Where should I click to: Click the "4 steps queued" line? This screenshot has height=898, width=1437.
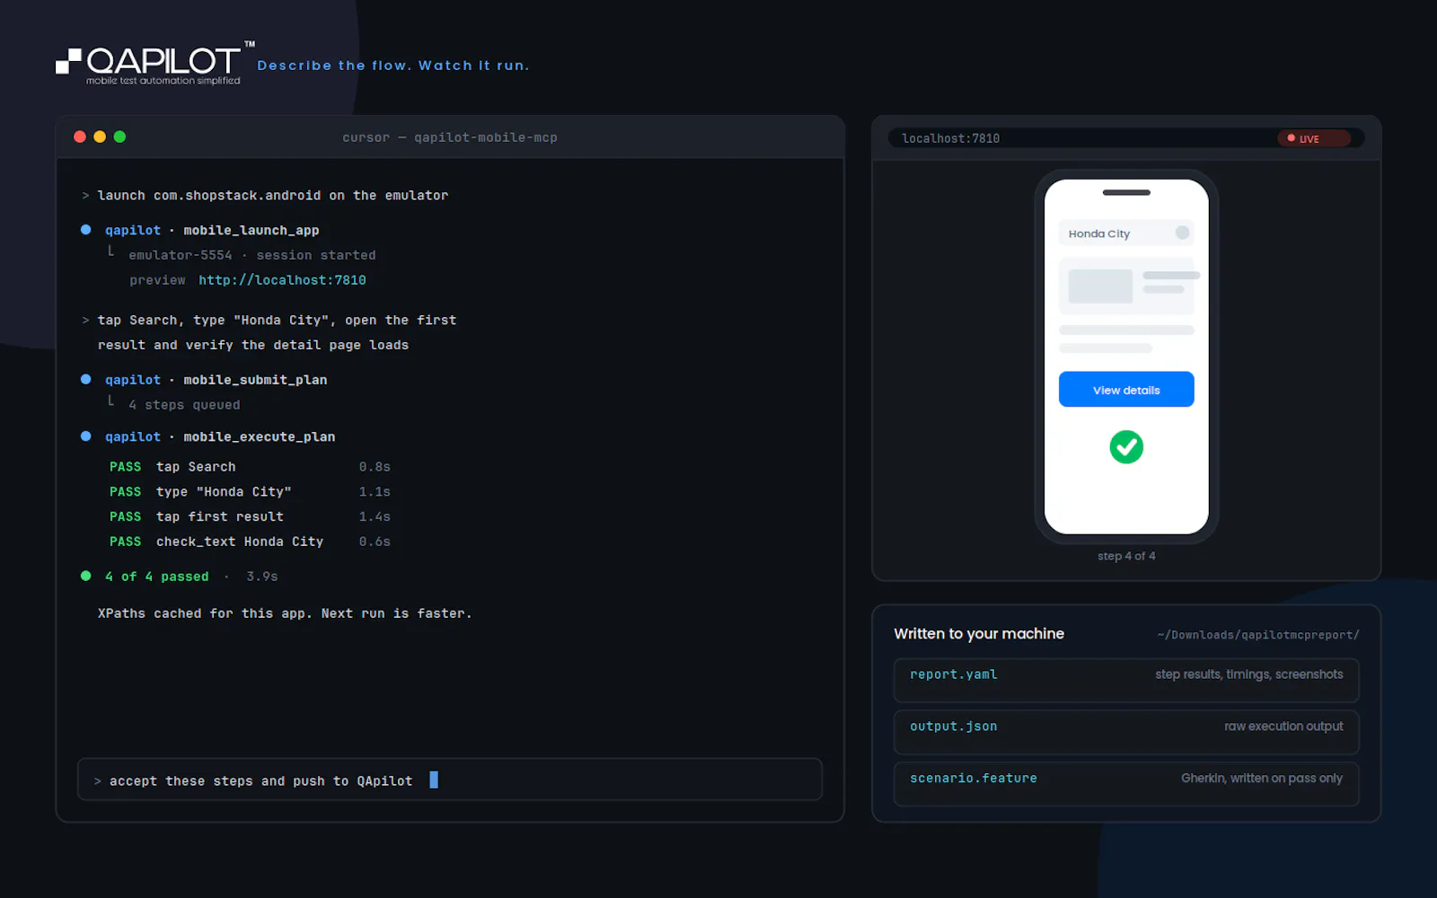point(184,405)
